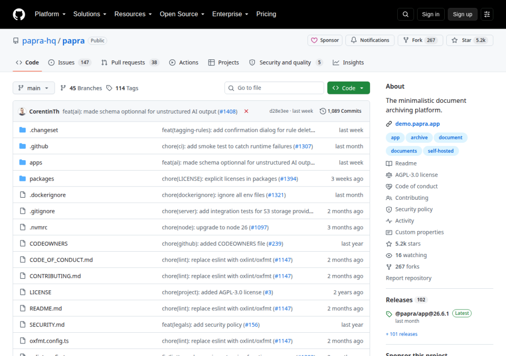Fork the papra repository
Viewport: 506px width, 356px height.
click(420, 41)
